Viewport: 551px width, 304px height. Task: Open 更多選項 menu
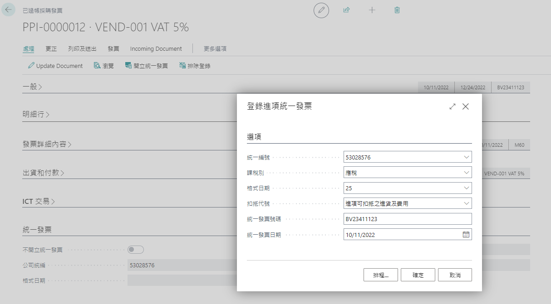(215, 48)
